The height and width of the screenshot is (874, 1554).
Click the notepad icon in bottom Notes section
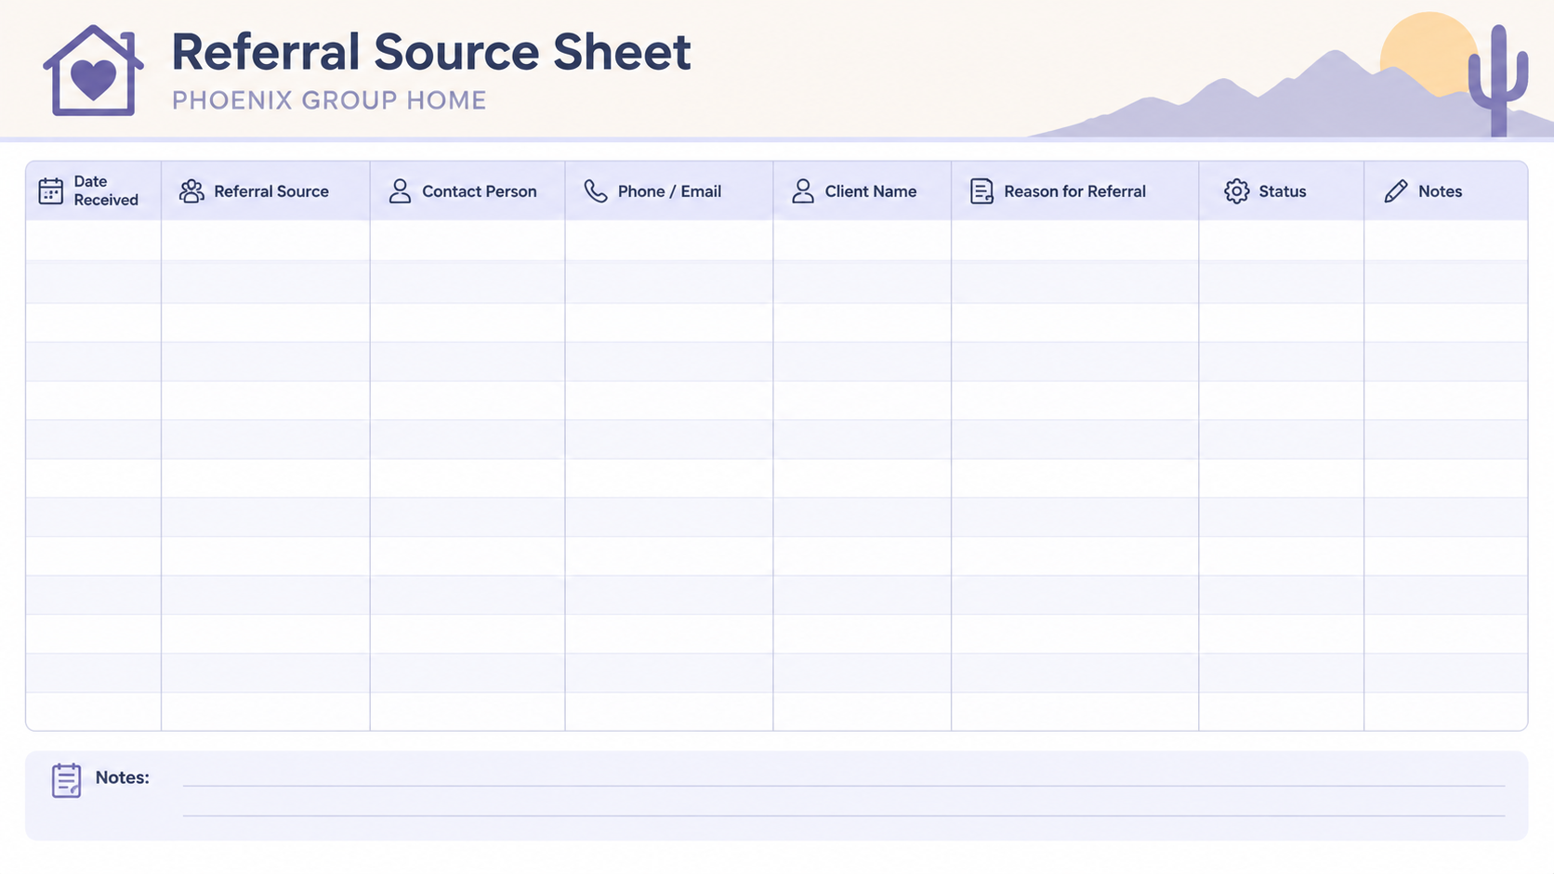(x=66, y=780)
